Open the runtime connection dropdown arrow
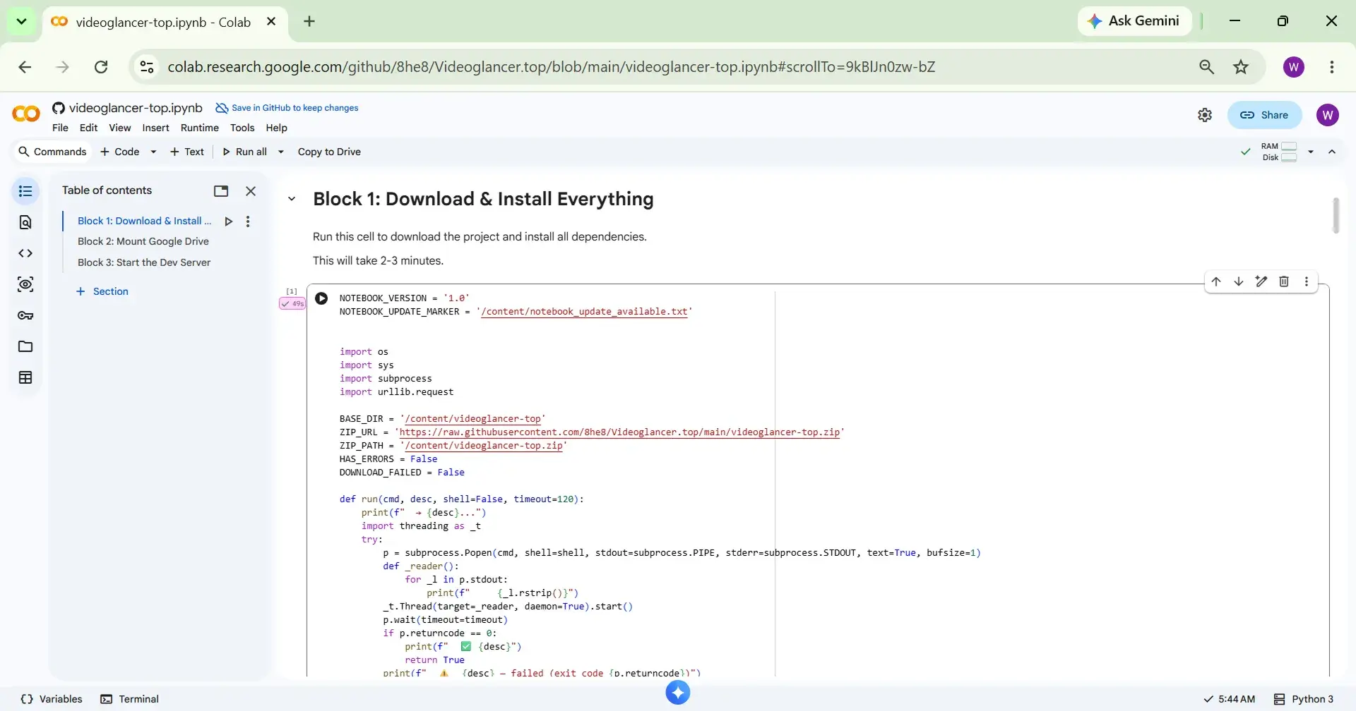This screenshot has width=1356, height=711. pos(1311,152)
